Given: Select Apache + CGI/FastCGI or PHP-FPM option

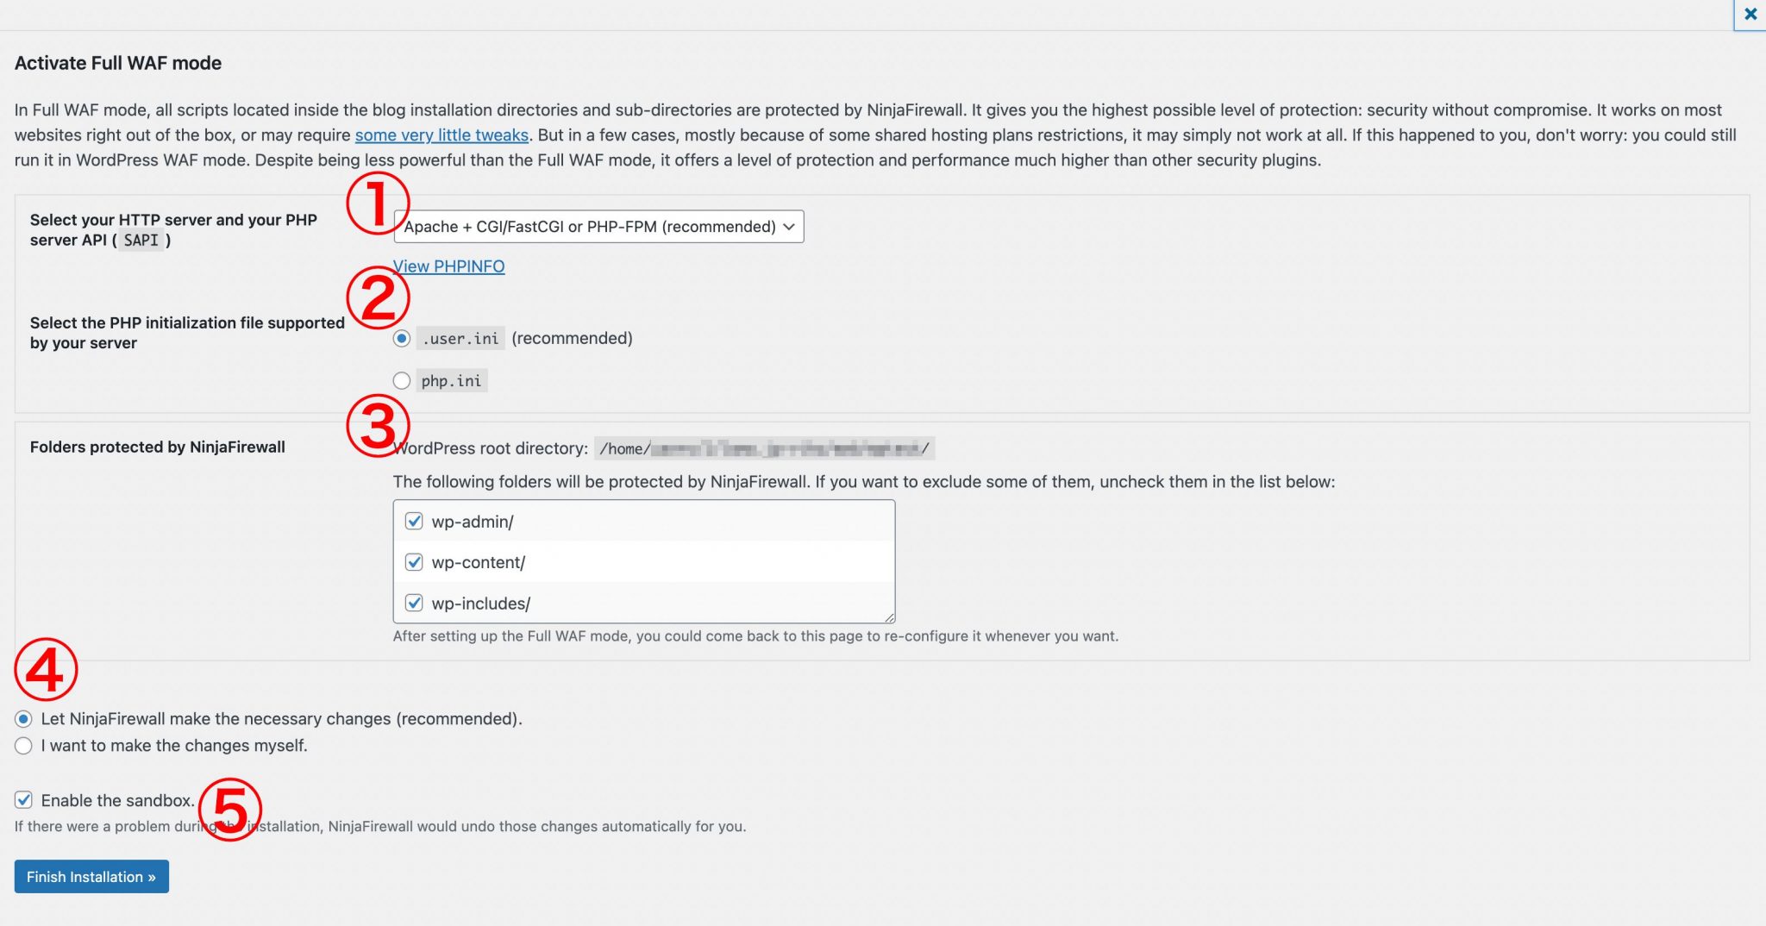Looking at the screenshot, I should coord(598,226).
